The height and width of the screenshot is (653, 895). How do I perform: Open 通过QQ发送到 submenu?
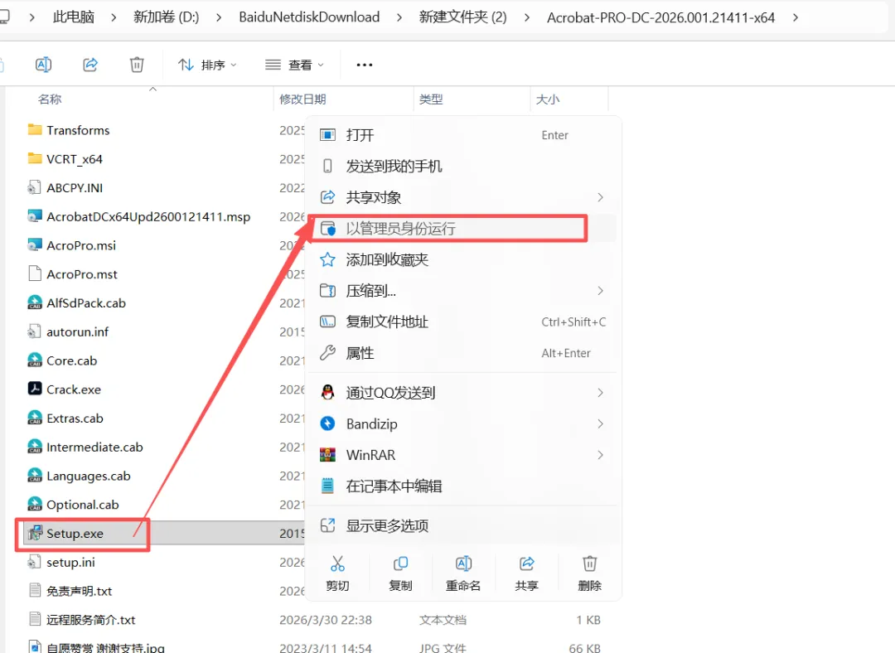tap(463, 393)
